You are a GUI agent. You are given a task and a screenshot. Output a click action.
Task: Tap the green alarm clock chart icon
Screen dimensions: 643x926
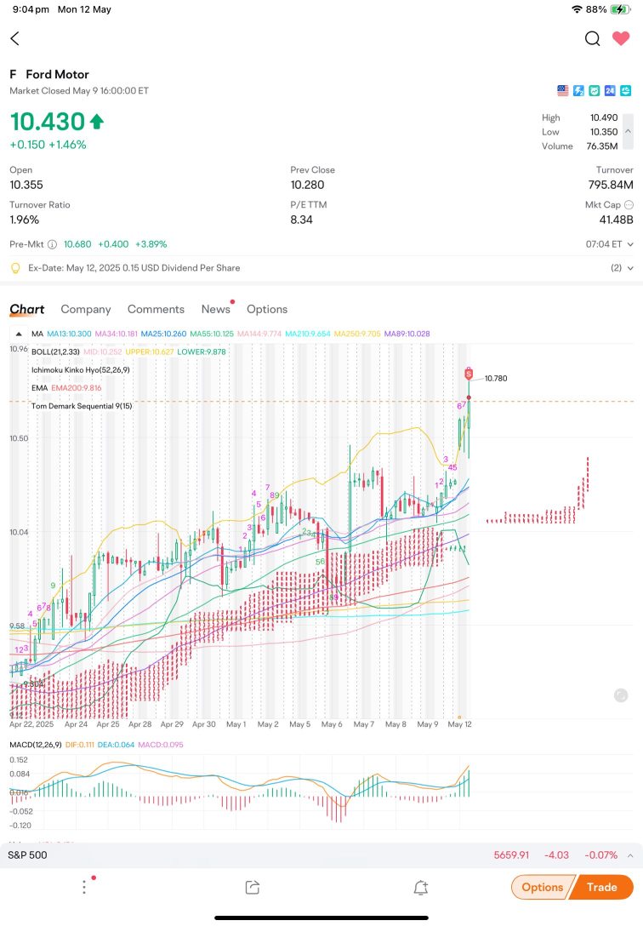pyautogui.click(x=594, y=90)
